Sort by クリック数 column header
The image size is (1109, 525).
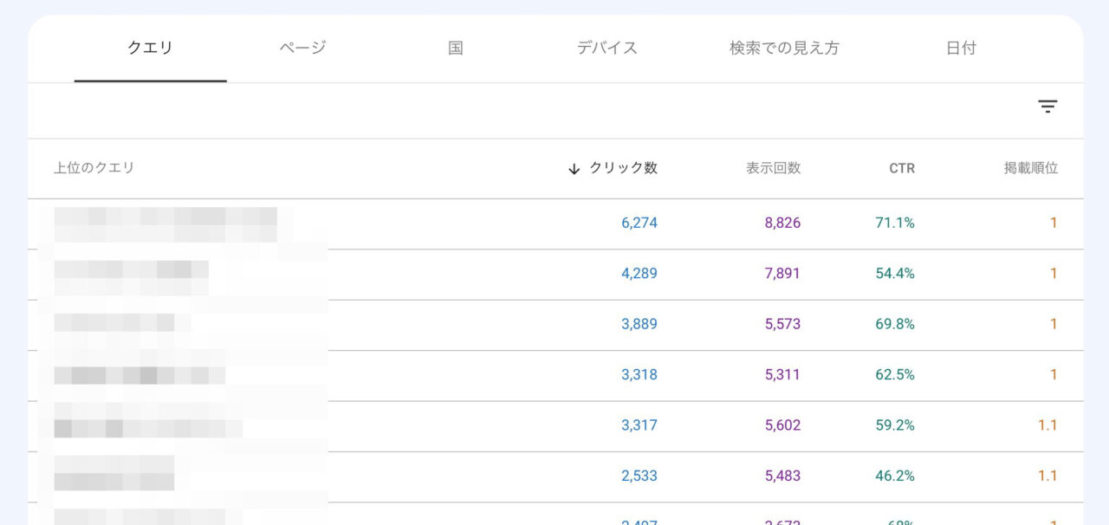[623, 168]
